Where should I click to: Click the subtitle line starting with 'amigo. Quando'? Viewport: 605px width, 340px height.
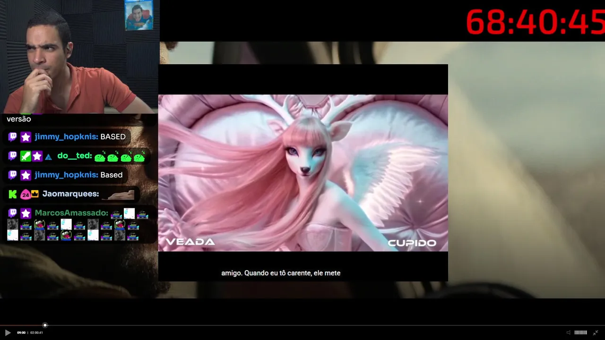(x=281, y=273)
